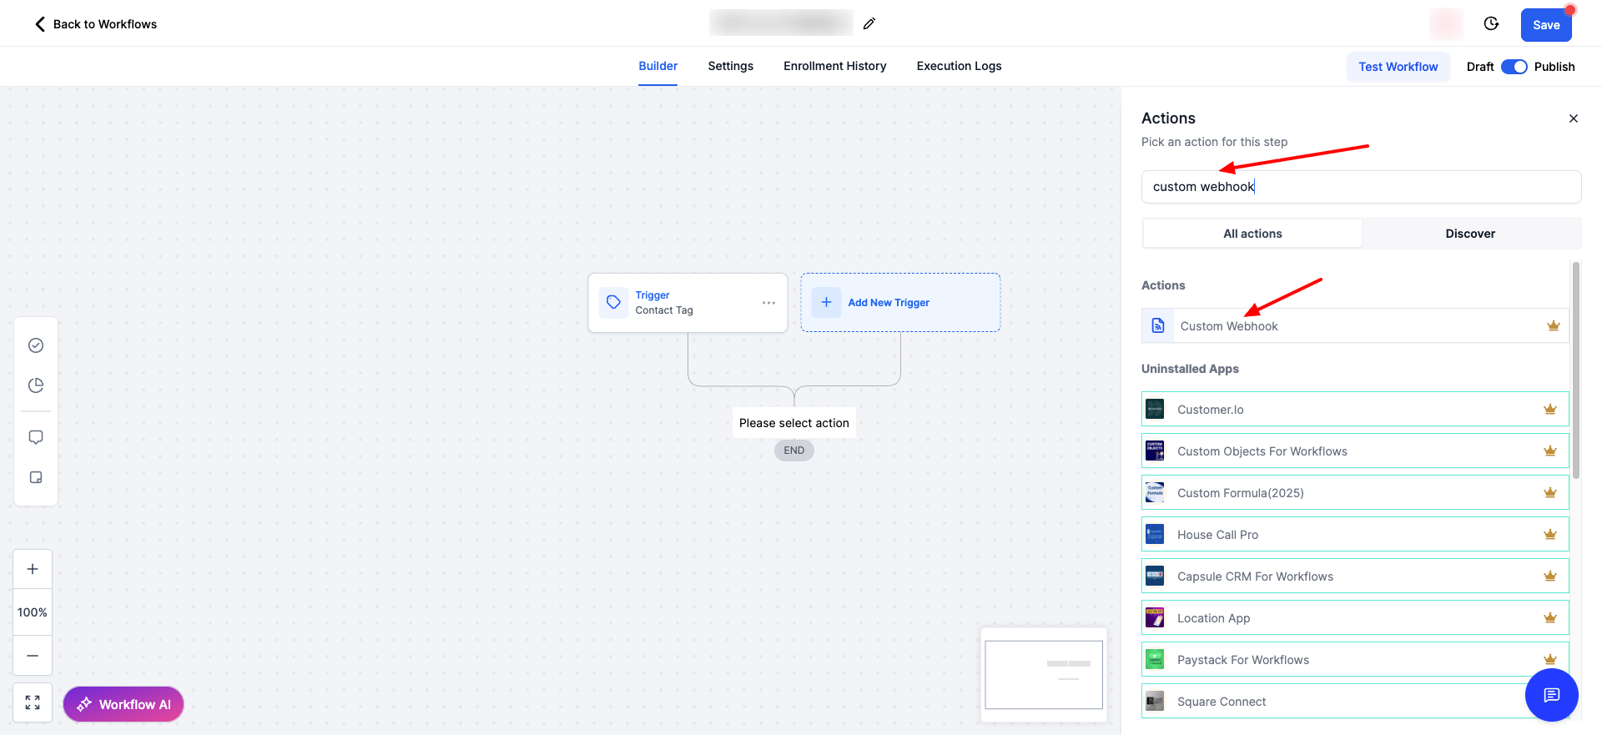Click the Test Workflow button
The image size is (1602, 735).
(1398, 67)
